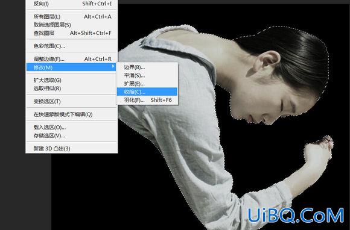The image size is (350, 230).
Task: Open Refine Edge (调整边缘) dialog
Action: tap(72, 59)
